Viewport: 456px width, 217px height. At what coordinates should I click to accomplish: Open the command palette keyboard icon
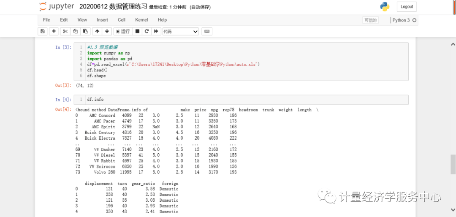(x=207, y=31)
